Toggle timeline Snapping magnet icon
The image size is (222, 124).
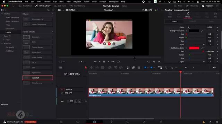[x=128, y=68]
